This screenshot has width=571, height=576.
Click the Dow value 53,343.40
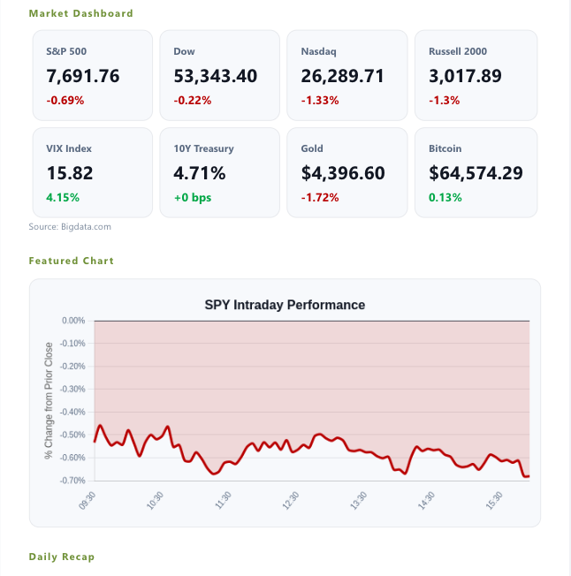(216, 76)
